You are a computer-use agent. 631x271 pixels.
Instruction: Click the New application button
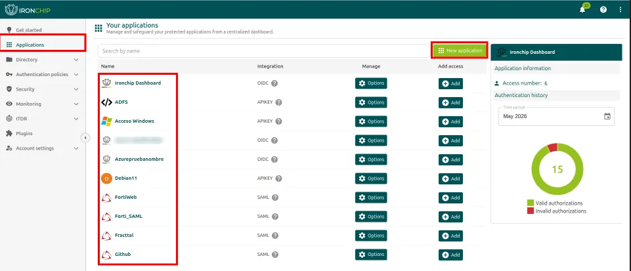[460, 51]
